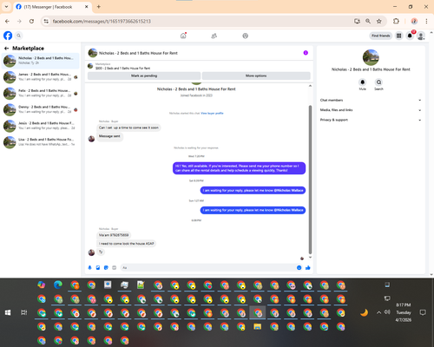
Task: Open Chrome zoom magnifier icon
Action: pos(368,21)
